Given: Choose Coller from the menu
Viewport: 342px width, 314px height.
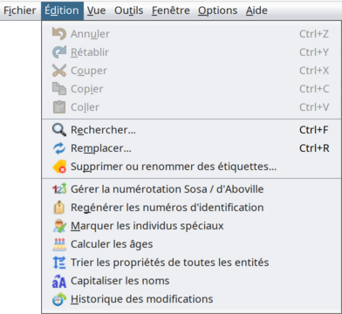Looking at the screenshot, I should click(191, 107).
